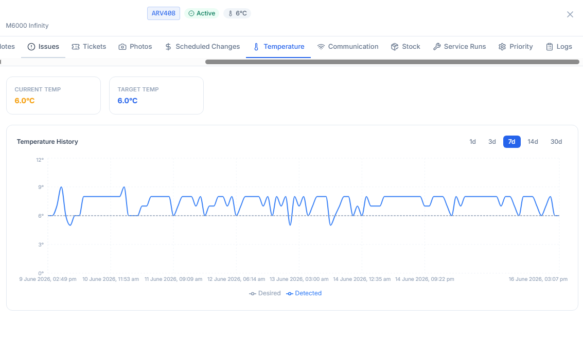Click the 16 June 2026, 03:07 pm label
This screenshot has height=342, width=583.
click(x=538, y=279)
